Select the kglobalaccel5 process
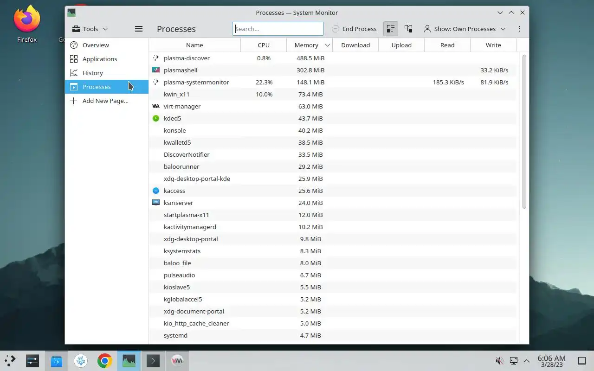Screen dimensions: 594x371 [x=332, y=299]
